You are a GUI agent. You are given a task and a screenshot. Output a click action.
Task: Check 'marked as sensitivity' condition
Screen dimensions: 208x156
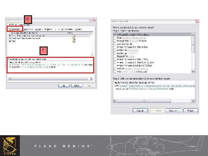pos(115,53)
